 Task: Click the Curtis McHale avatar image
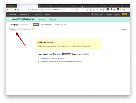pos(93,14)
